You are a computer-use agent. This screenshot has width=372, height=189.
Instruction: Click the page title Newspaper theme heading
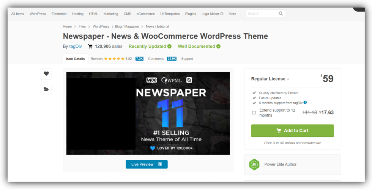[x=166, y=36]
